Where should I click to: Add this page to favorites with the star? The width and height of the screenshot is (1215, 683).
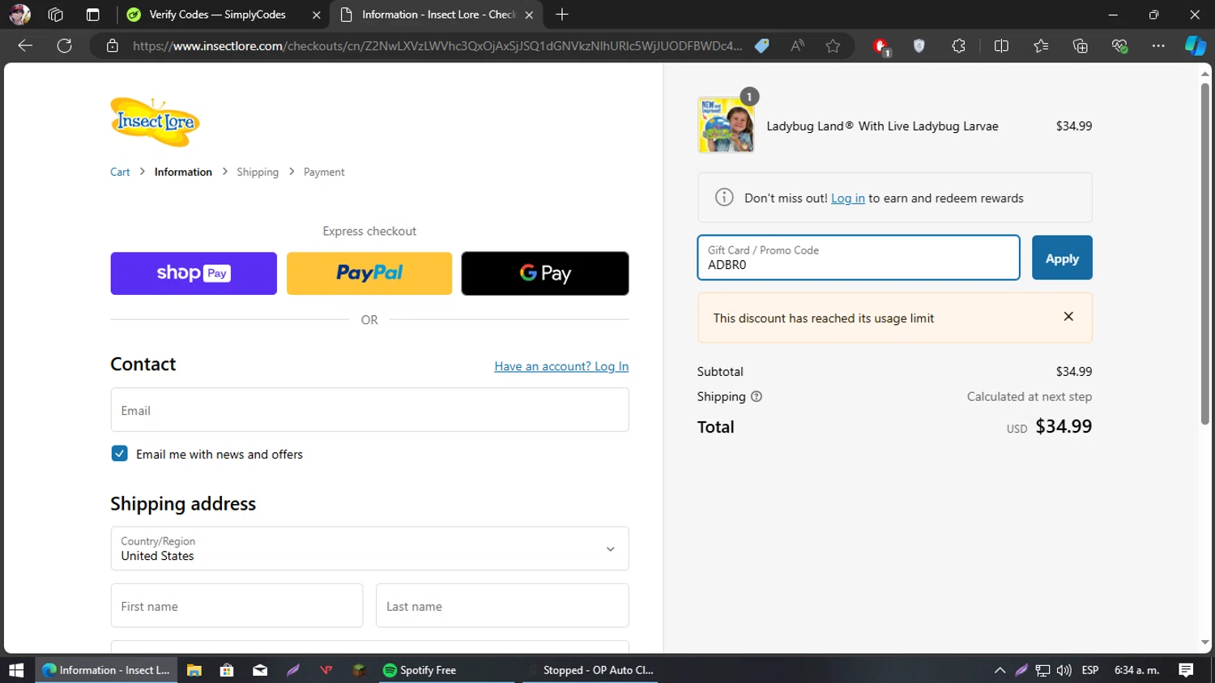[833, 46]
